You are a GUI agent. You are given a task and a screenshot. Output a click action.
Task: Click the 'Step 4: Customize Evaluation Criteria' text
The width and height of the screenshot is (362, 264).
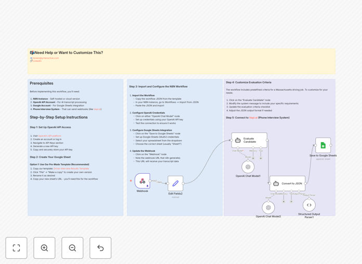tap(249, 82)
